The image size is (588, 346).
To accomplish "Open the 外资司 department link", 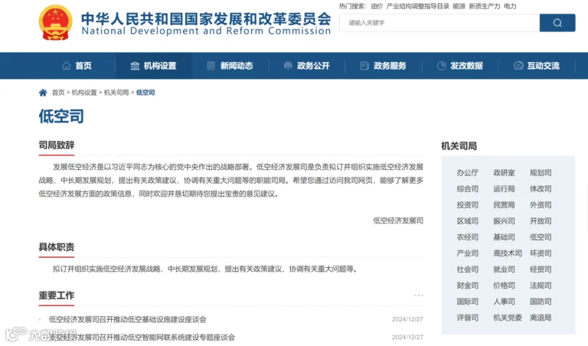I will (540, 205).
